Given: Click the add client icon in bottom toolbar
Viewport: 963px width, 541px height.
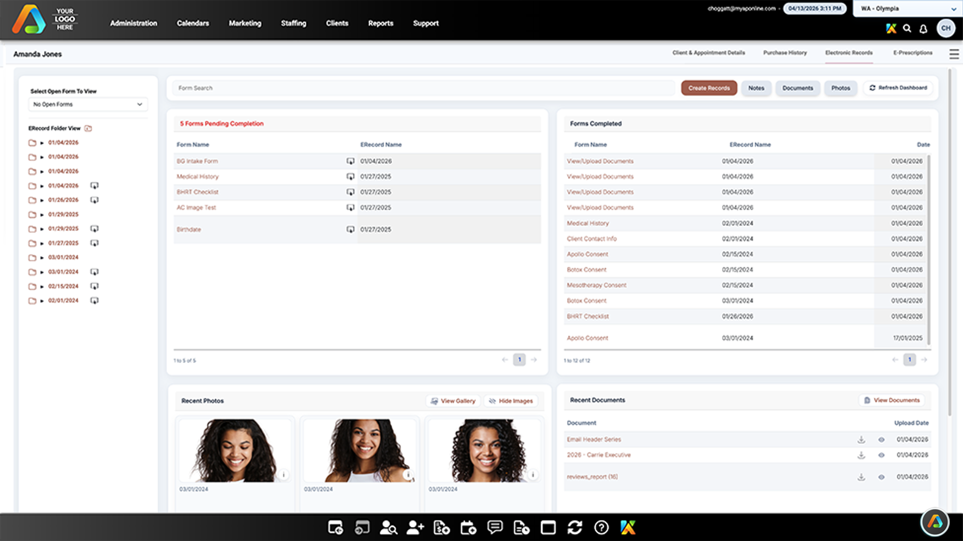Looking at the screenshot, I should point(415,527).
